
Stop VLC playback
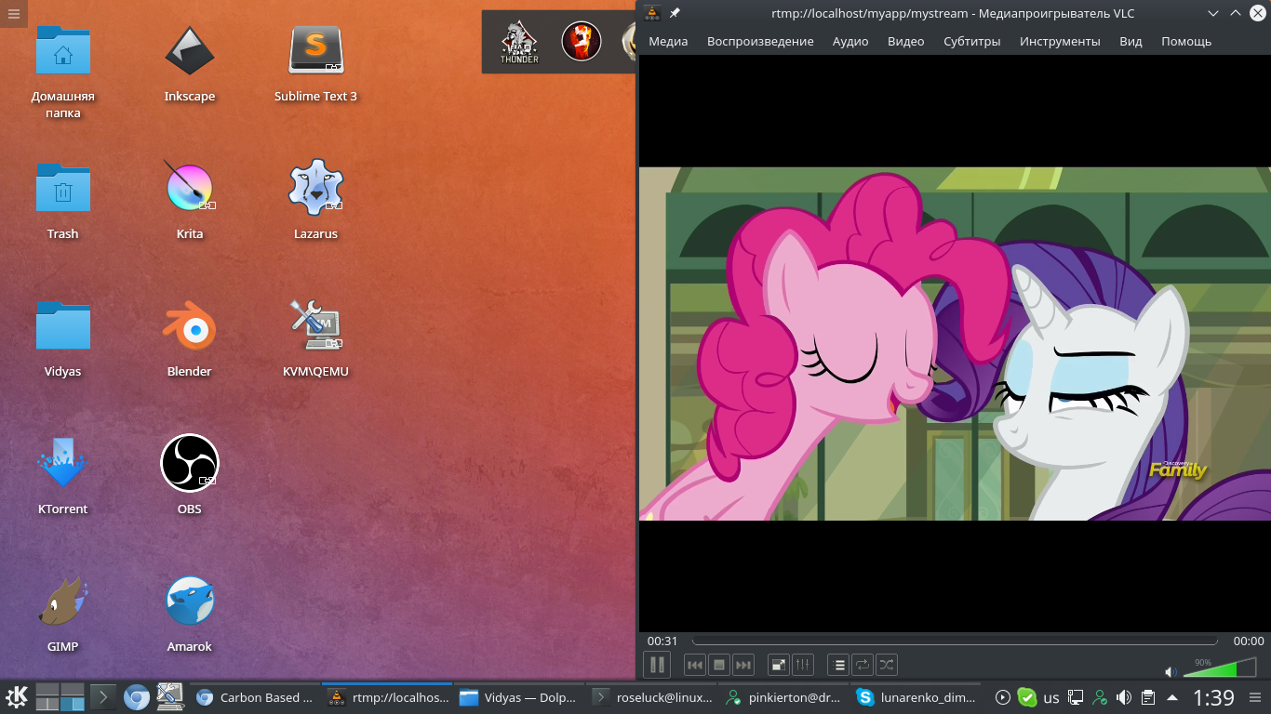(718, 665)
